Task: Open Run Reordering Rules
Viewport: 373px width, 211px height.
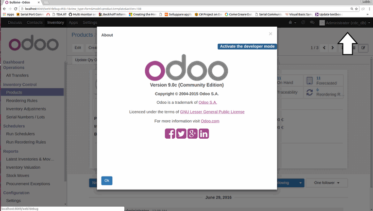Action: (26, 142)
